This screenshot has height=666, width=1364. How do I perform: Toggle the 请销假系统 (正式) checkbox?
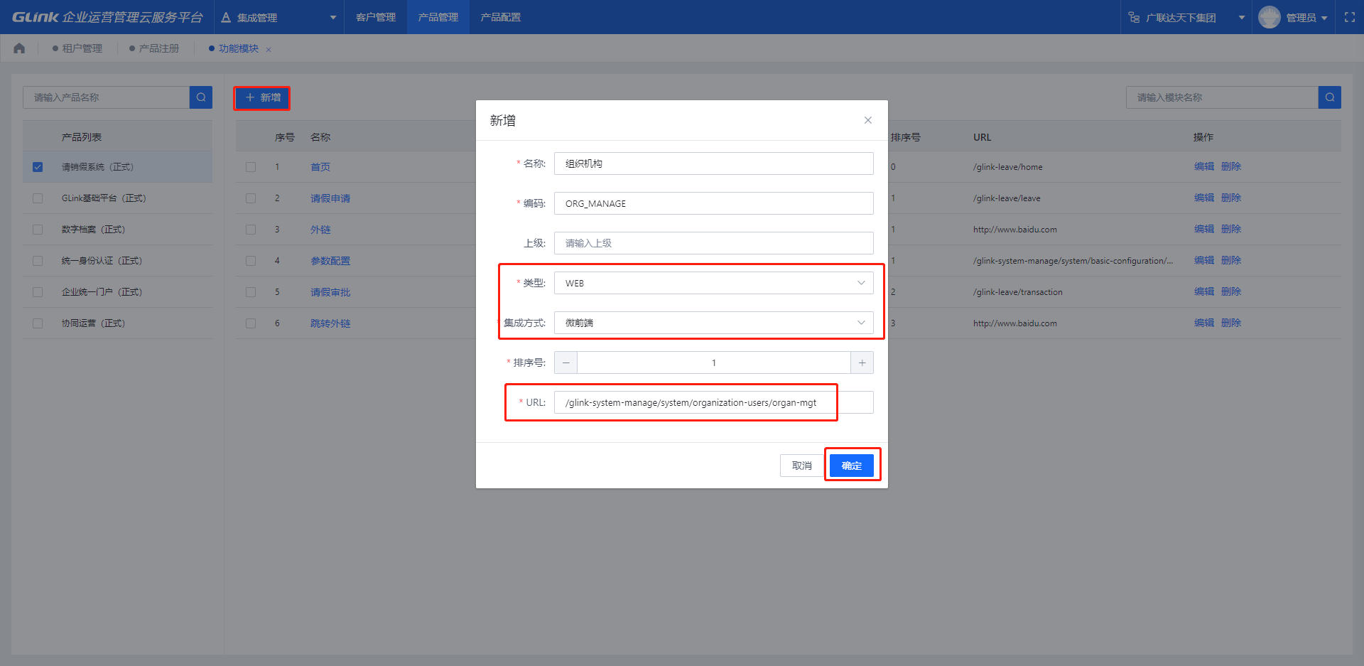point(38,167)
